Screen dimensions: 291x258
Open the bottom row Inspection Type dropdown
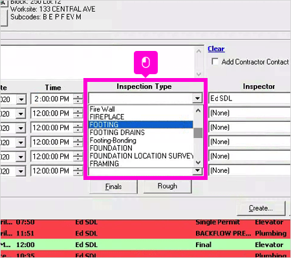pos(197,171)
